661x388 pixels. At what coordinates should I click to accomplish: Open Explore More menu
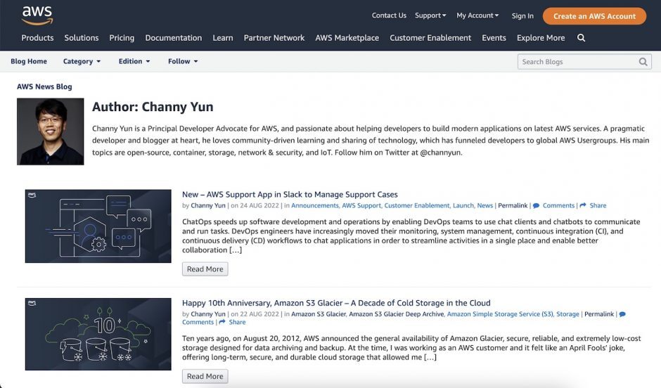(x=541, y=38)
